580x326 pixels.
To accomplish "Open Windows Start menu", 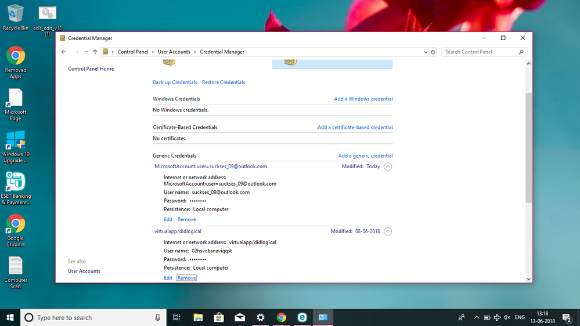I will coord(10,317).
